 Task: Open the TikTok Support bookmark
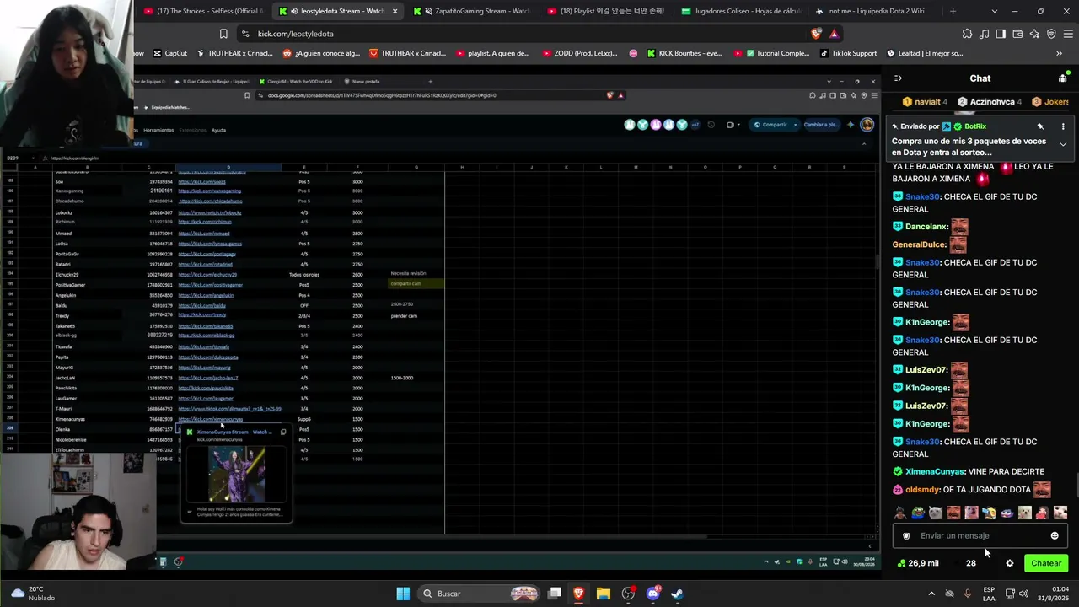(847, 53)
